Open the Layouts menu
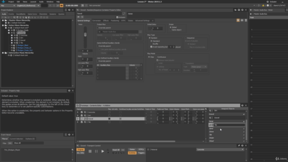The width and height of the screenshot is (288, 162). tap(33, 2)
